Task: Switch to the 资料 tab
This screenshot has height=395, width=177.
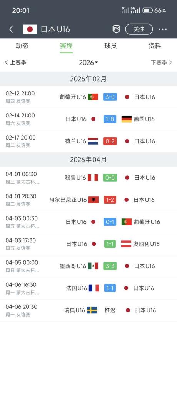Action: 155,46
